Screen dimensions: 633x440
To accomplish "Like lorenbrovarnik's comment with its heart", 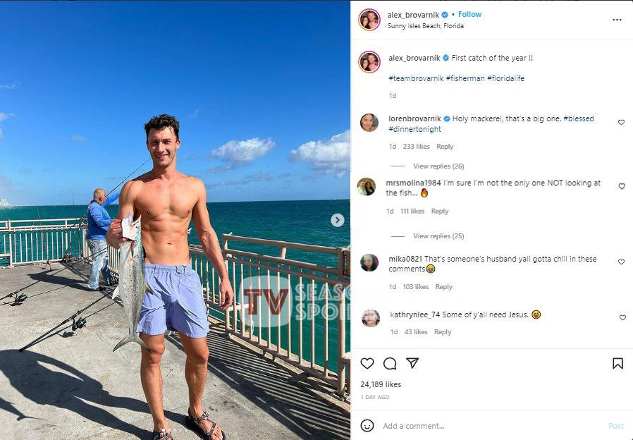I will [620, 121].
